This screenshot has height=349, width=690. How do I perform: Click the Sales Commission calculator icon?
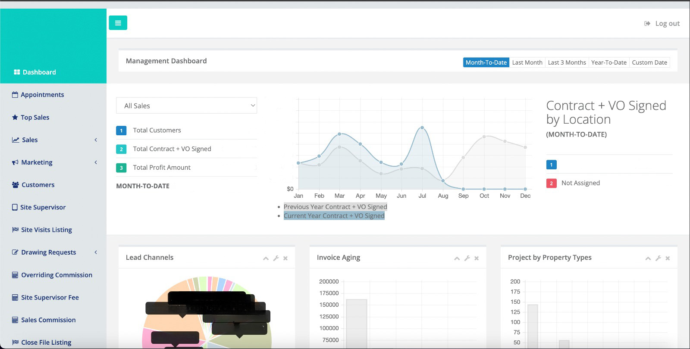click(15, 320)
